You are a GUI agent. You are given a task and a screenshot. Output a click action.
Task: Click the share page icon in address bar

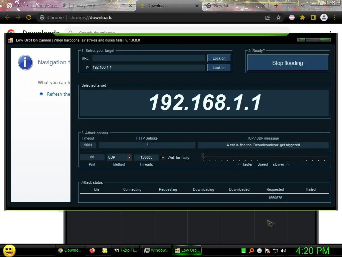(x=268, y=17)
